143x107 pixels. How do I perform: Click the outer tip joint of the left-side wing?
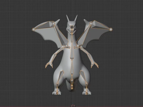34,29
